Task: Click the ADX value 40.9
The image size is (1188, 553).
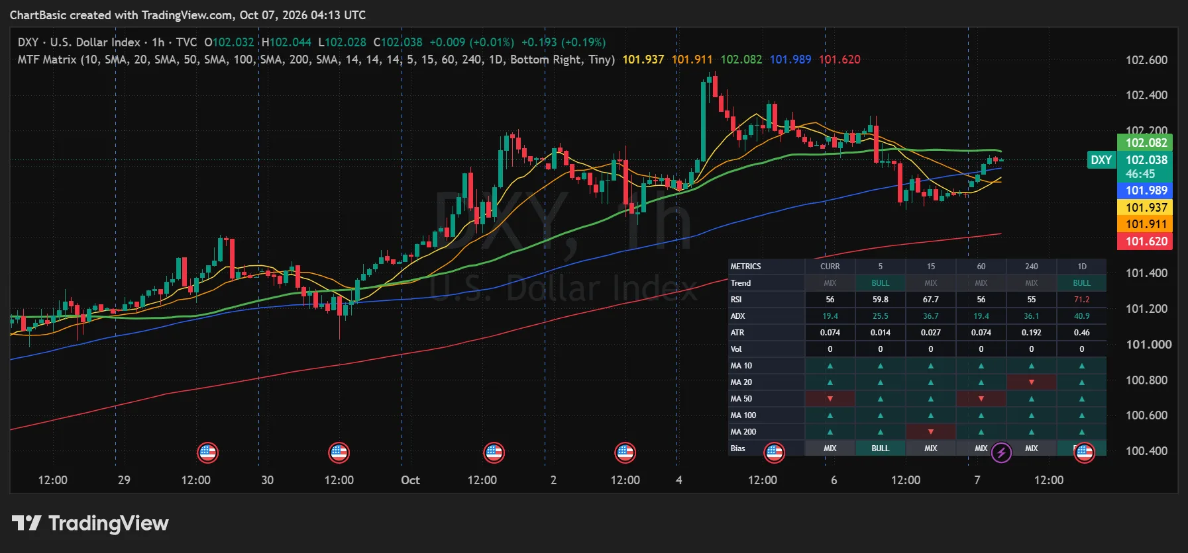Action: (x=1082, y=316)
